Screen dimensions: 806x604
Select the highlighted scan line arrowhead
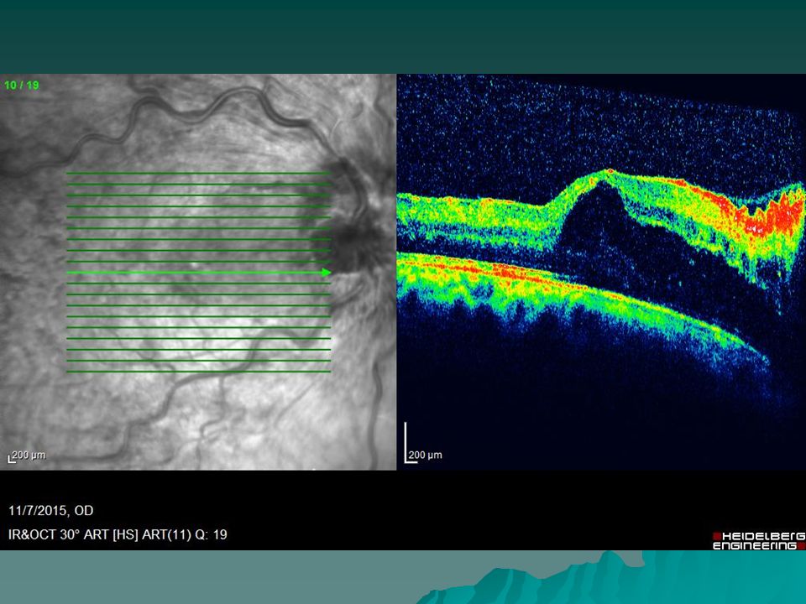point(327,272)
